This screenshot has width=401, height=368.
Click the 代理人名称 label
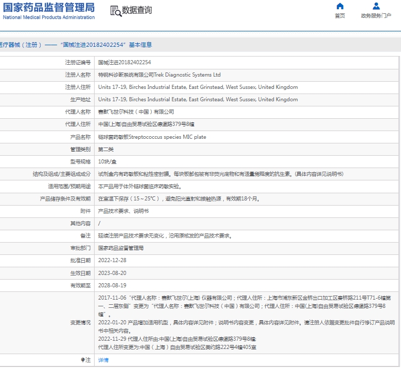[x=78, y=112]
